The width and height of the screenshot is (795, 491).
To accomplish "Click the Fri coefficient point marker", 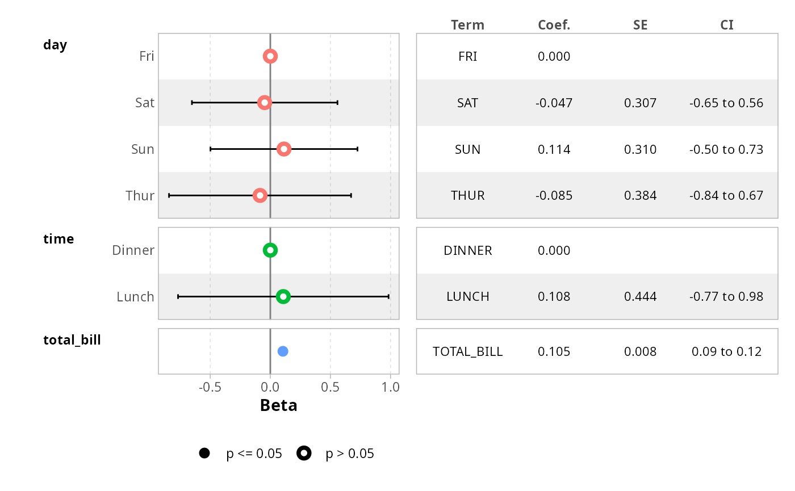I will coord(270,56).
